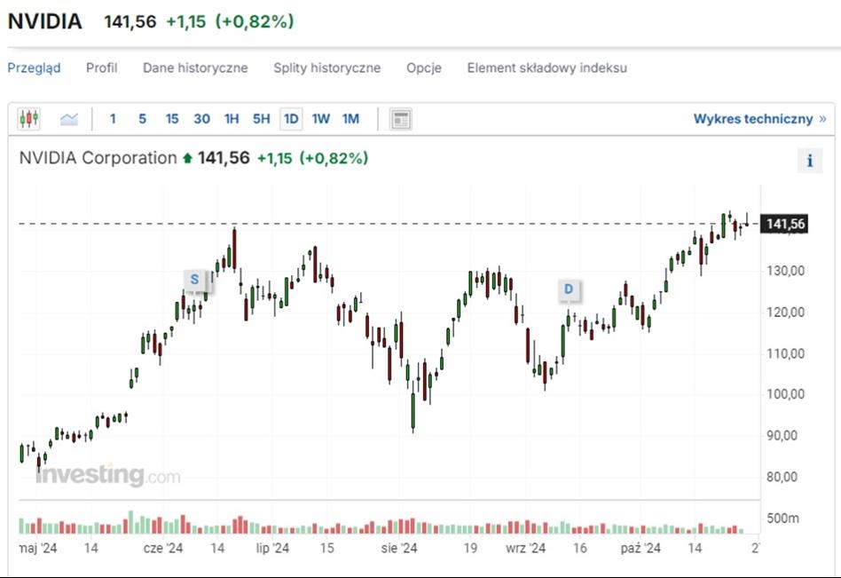This screenshot has height=578, width=841.
Task: Click the lip '24 date label
Action: click(272, 548)
